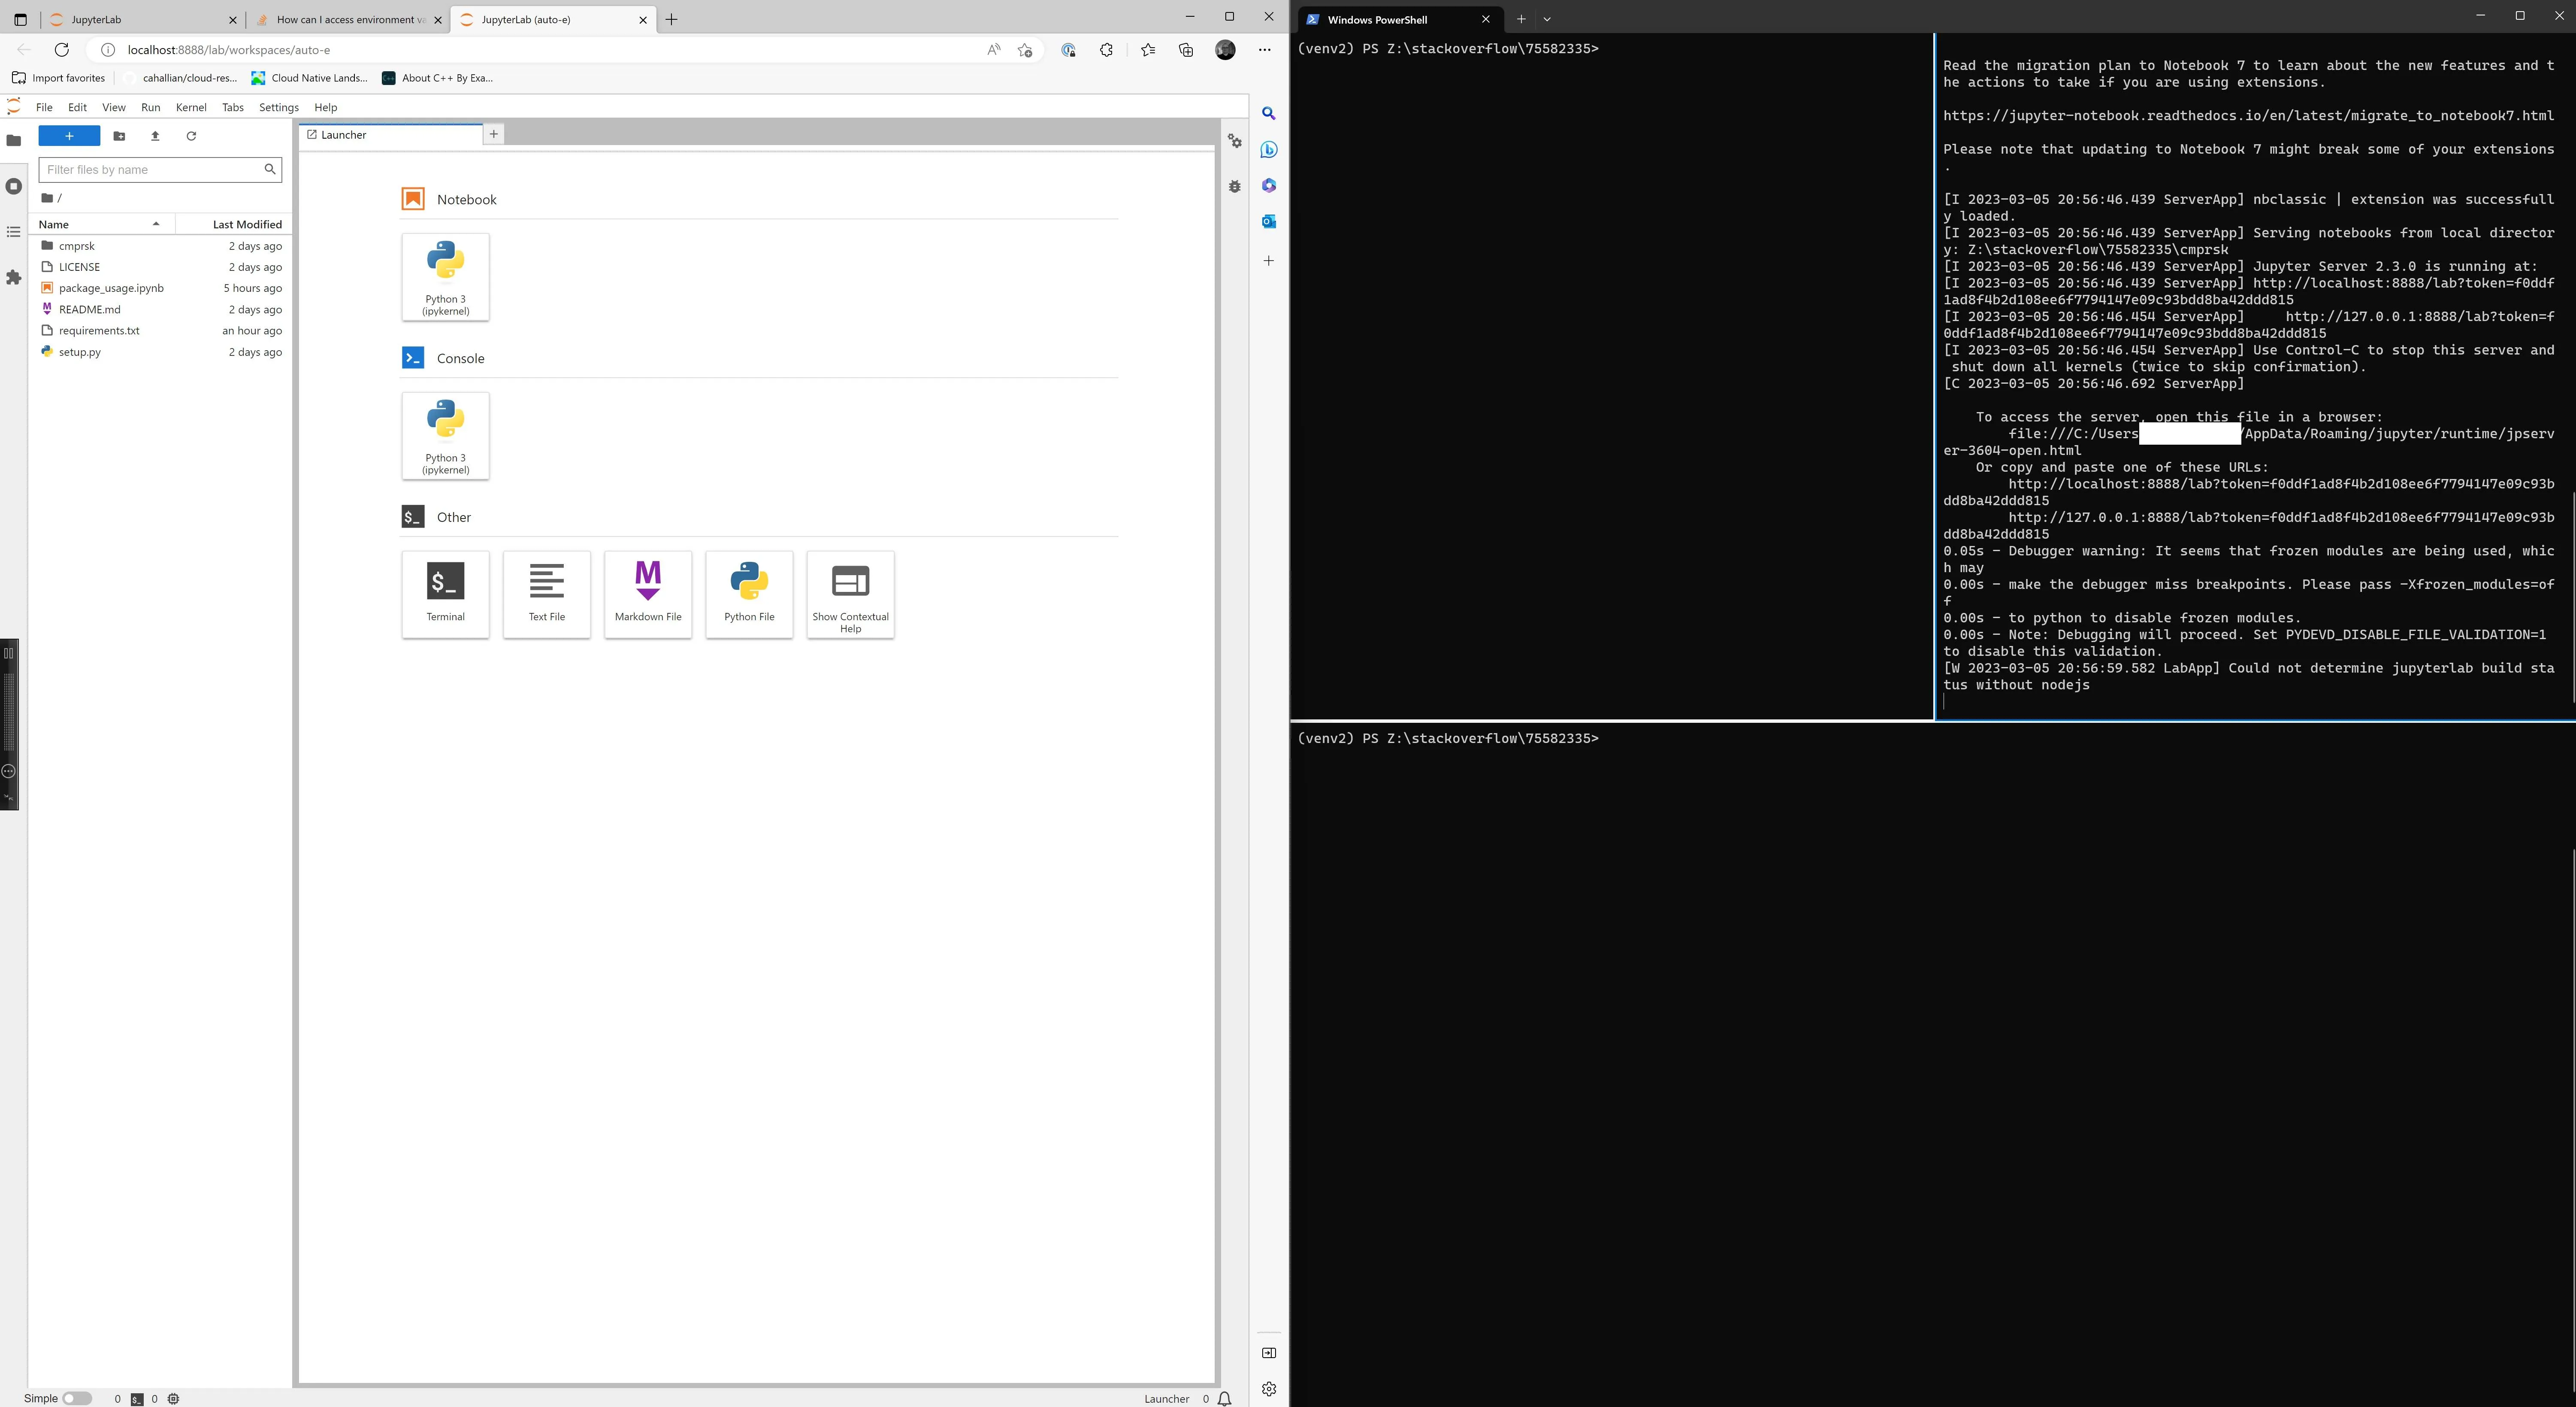
Task: Refresh the file browser list
Action: click(191, 136)
